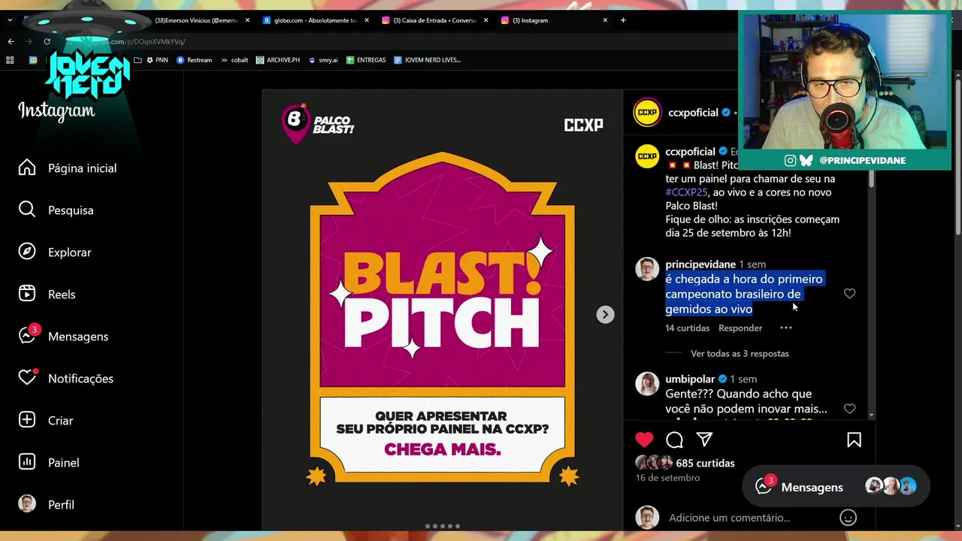The width and height of the screenshot is (962, 541).
Task: Reload the page with refresh icon
Action: [47, 41]
